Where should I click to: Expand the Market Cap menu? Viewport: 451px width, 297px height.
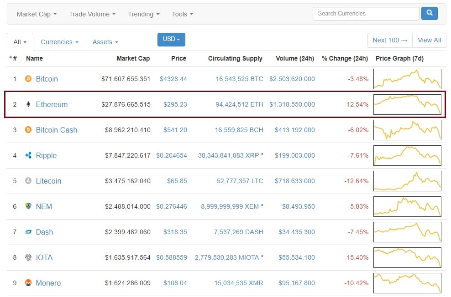click(x=37, y=14)
